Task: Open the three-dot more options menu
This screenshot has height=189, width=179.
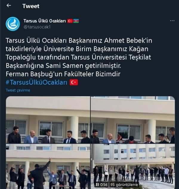Action: 172,21
